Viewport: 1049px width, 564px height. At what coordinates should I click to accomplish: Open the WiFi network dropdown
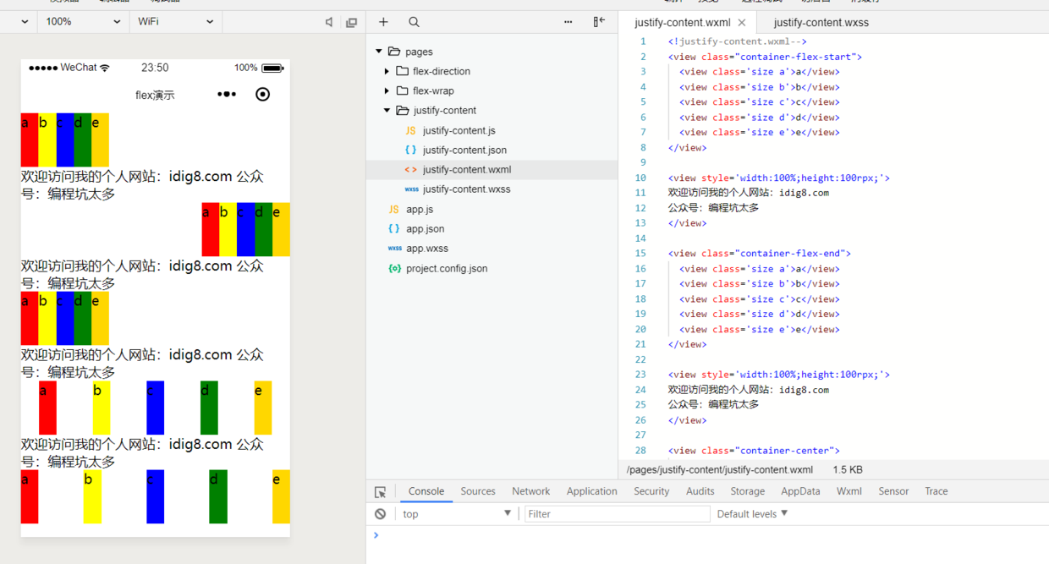175,22
